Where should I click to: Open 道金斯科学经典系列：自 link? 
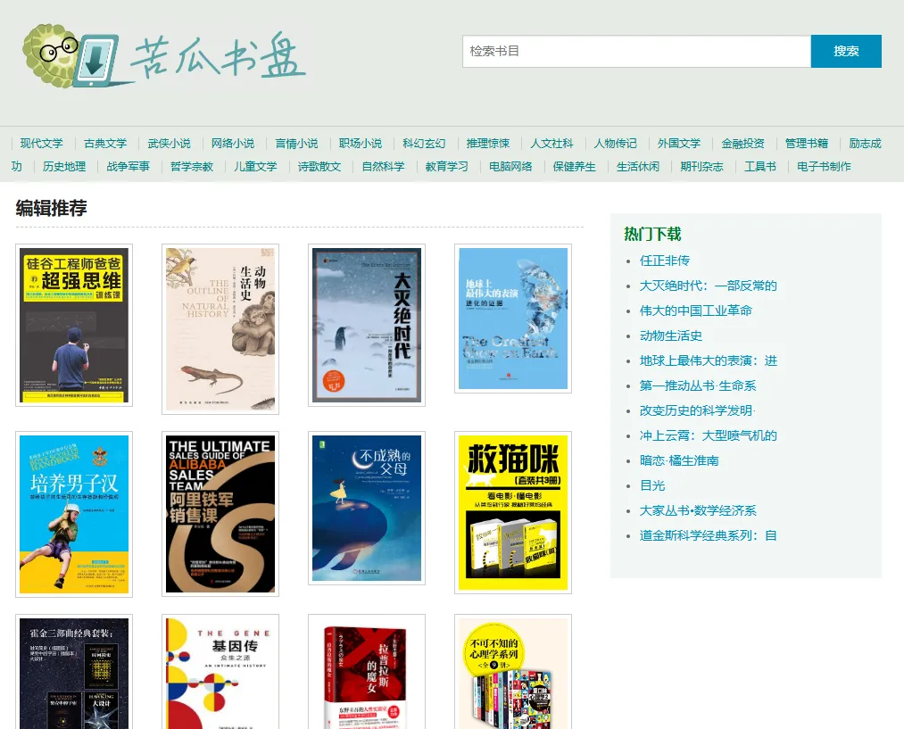708,536
